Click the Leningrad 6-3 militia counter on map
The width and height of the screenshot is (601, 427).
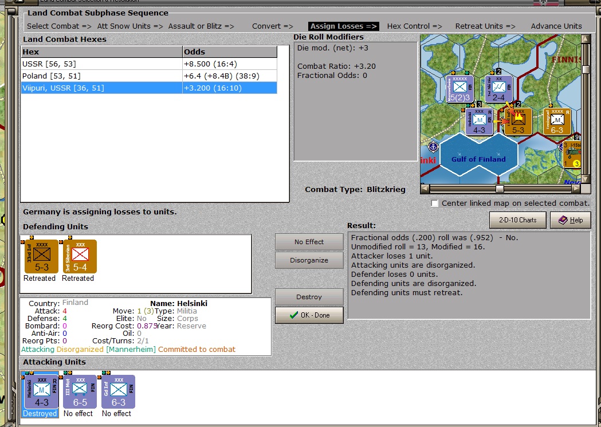pos(557,122)
